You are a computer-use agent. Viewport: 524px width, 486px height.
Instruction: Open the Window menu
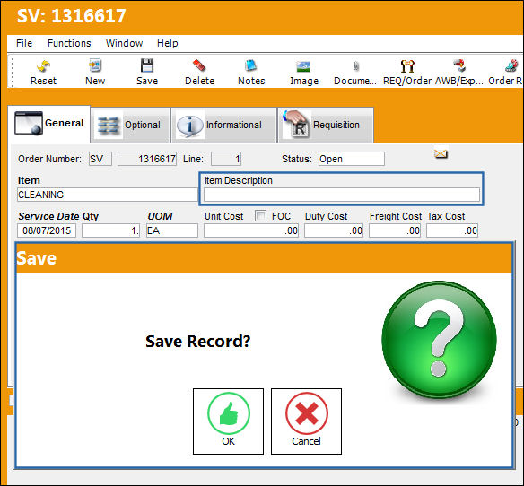click(x=125, y=43)
